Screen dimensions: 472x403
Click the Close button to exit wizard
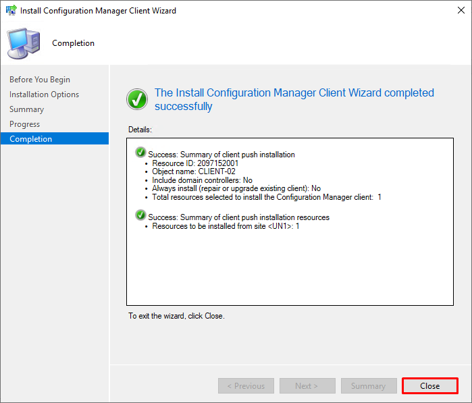click(430, 385)
